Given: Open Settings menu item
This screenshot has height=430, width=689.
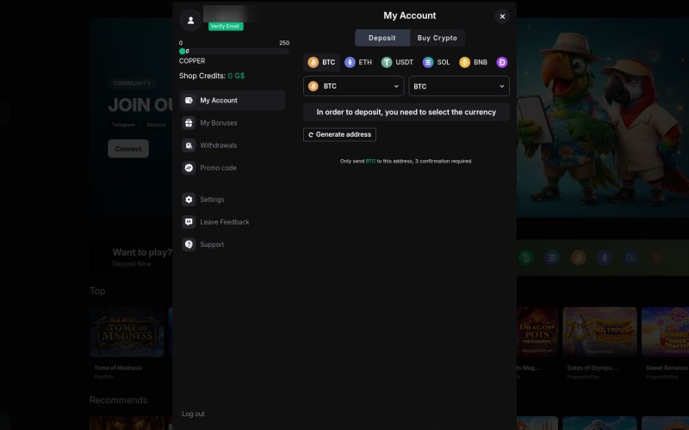Looking at the screenshot, I should click(x=232, y=200).
